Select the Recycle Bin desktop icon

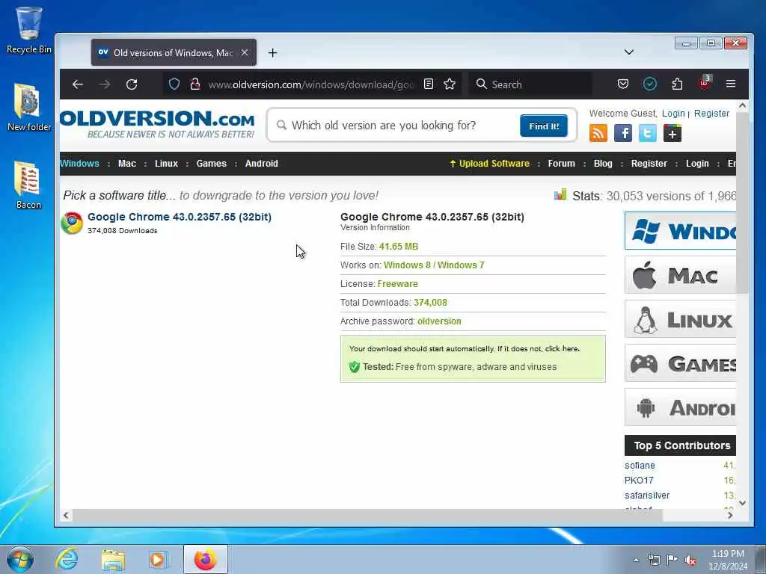click(29, 30)
